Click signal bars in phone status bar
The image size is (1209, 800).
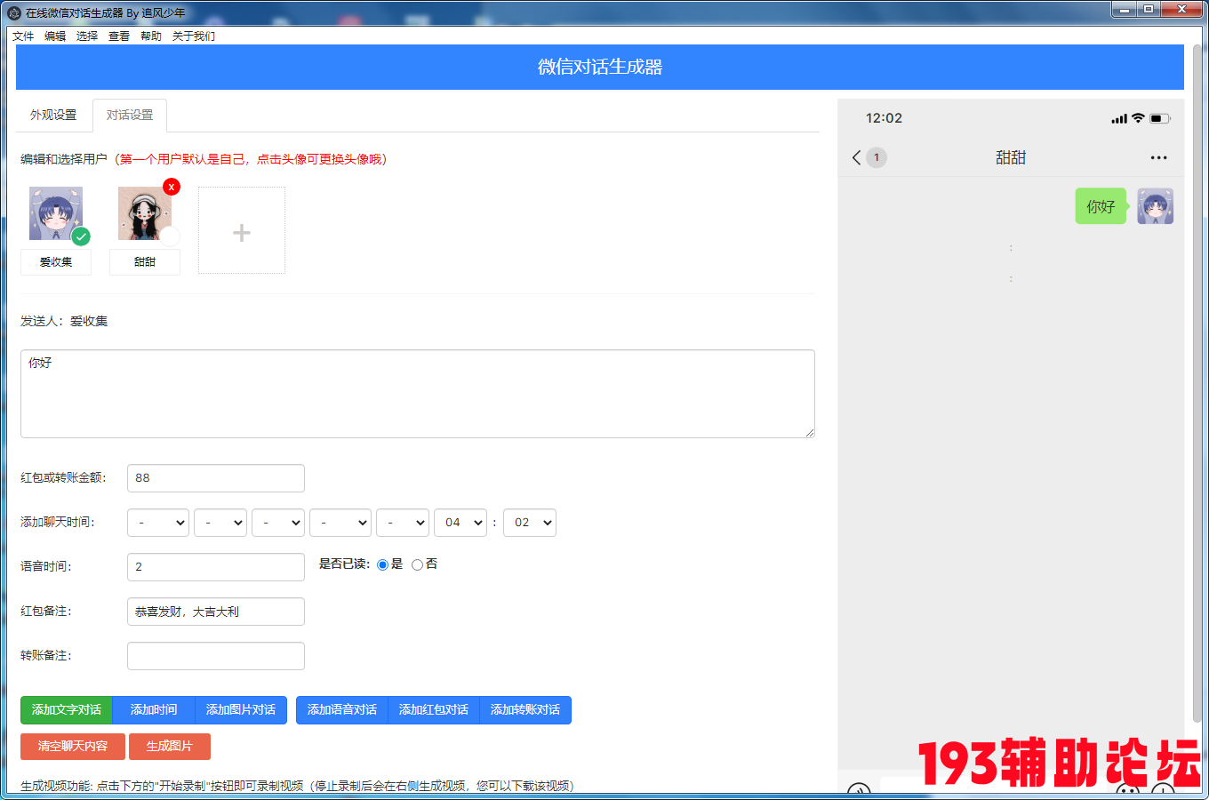point(1119,118)
